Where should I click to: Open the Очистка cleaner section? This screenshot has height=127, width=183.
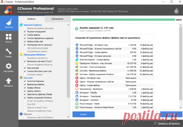click(x=9, y=23)
